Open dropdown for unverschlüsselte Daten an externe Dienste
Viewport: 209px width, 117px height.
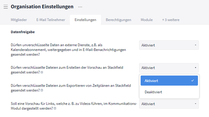point(169,45)
